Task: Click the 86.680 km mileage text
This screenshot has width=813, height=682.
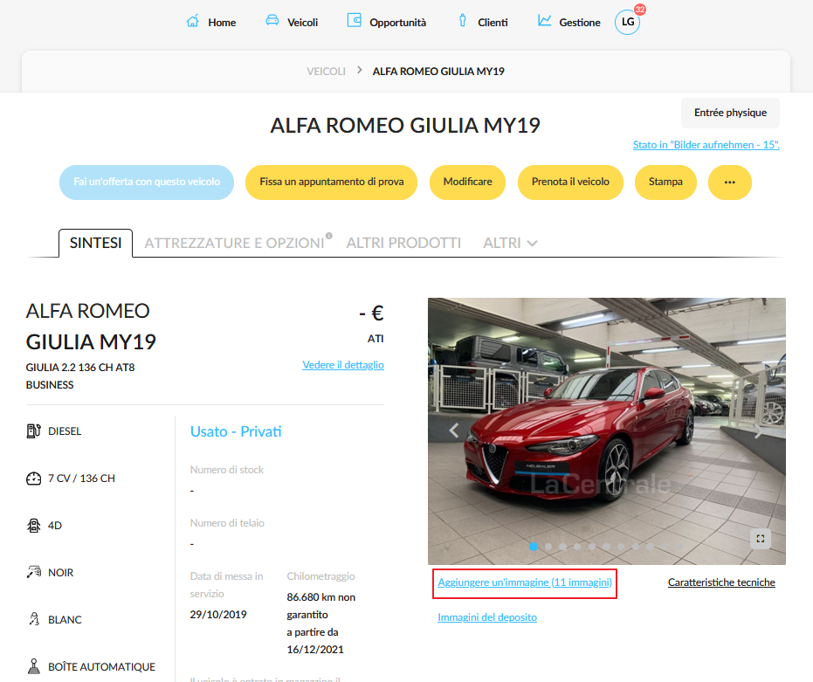Action: pos(321,606)
